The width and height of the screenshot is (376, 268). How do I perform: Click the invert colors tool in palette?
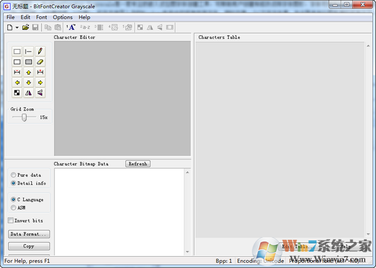[x=17, y=93]
